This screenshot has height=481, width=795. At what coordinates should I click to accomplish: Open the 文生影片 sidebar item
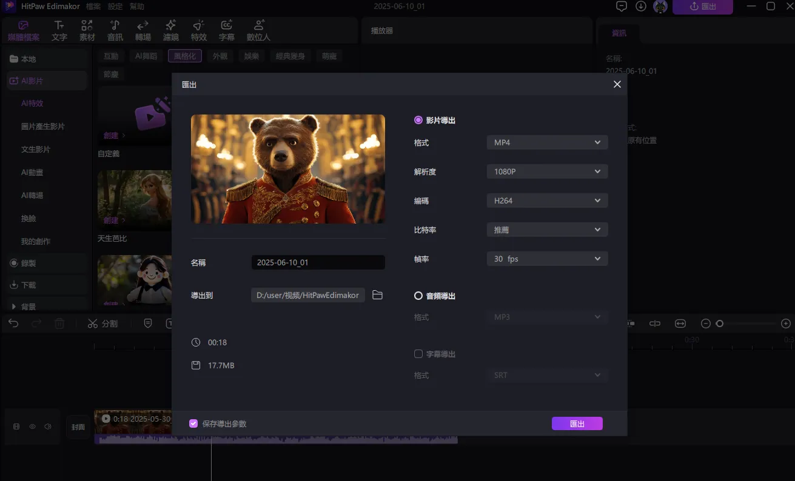pos(36,149)
